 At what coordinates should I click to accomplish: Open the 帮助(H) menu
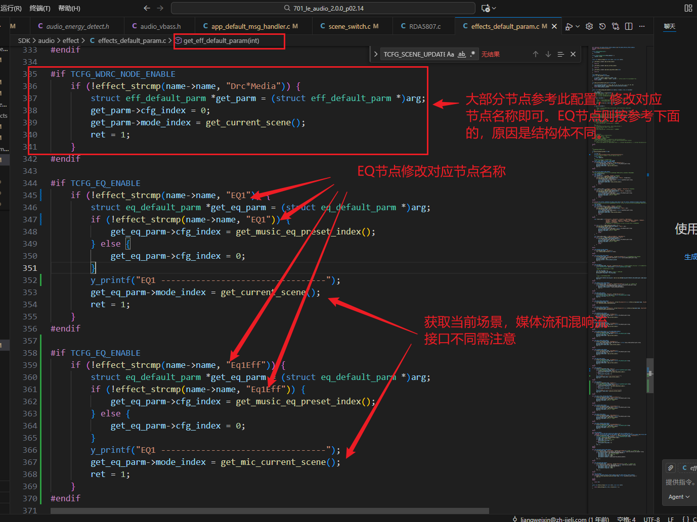[x=69, y=8]
